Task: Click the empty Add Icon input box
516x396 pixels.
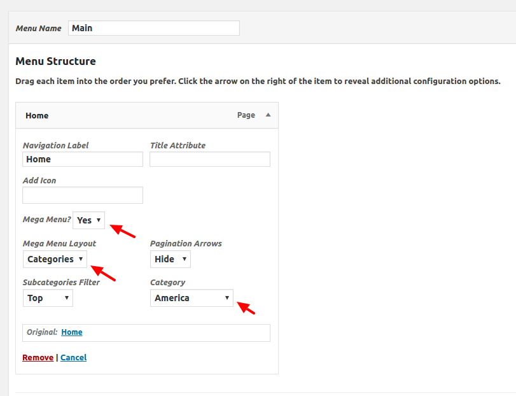Action: pos(83,195)
